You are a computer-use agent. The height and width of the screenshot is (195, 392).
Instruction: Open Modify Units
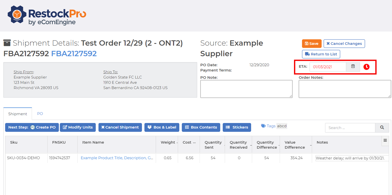click(x=78, y=127)
